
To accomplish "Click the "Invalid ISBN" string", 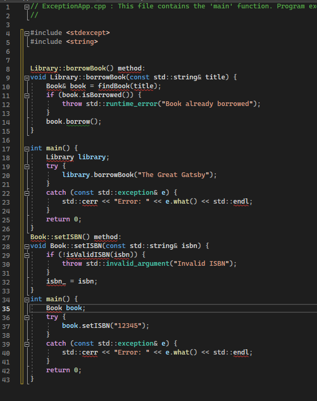I will coord(202,264).
